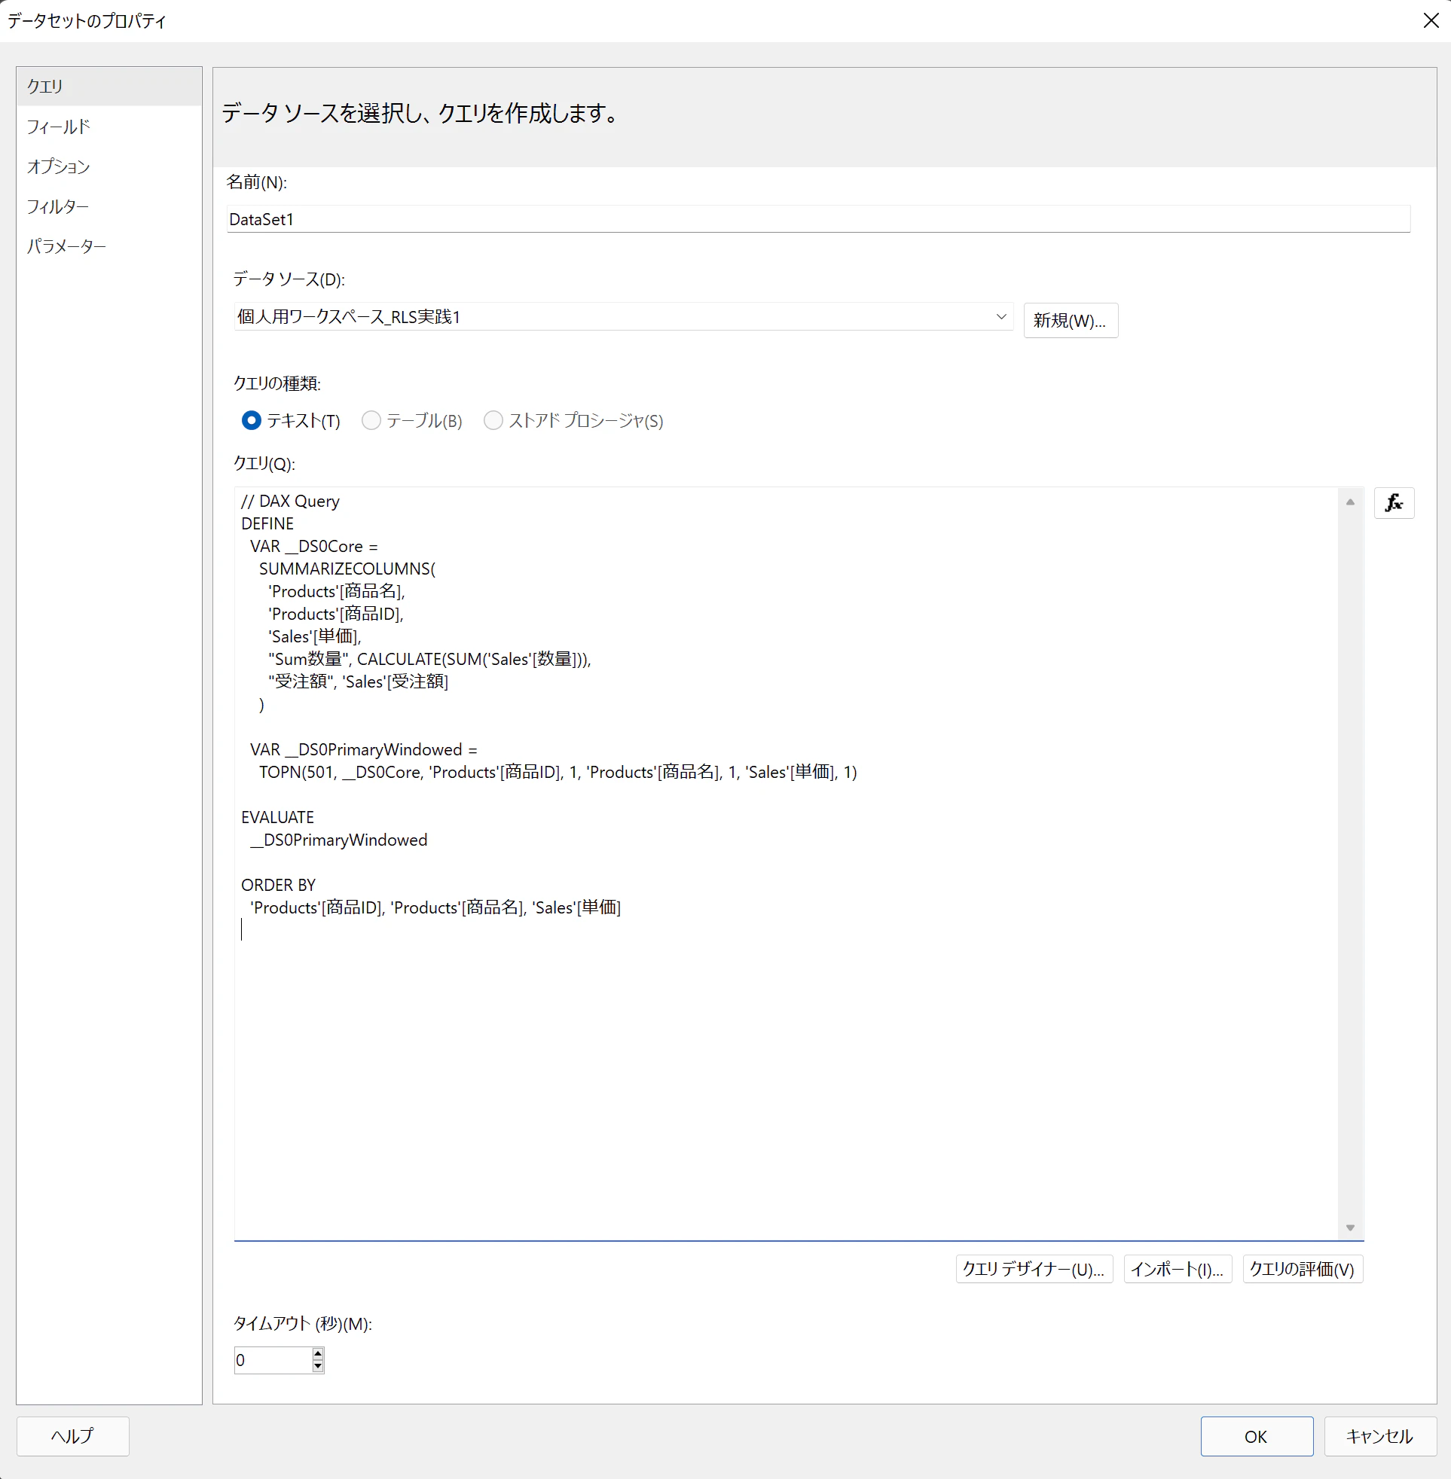
Task: Select the テキスト(T) query type radio
Action: (x=251, y=420)
